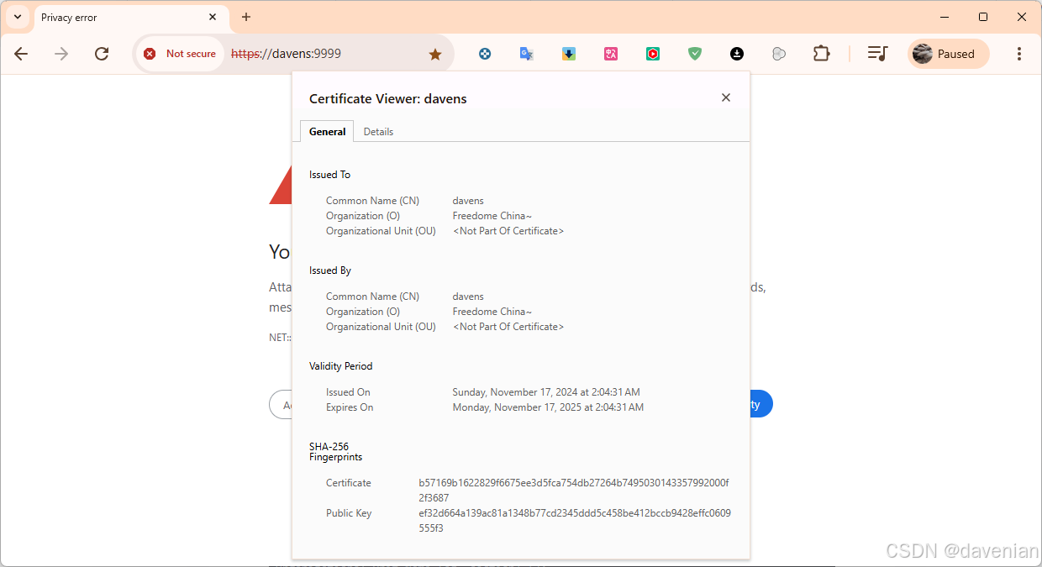Click the address bar URL https://davens:9999
The height and width of the screenshot is (567, 1042).
click(x=286, y=54)
